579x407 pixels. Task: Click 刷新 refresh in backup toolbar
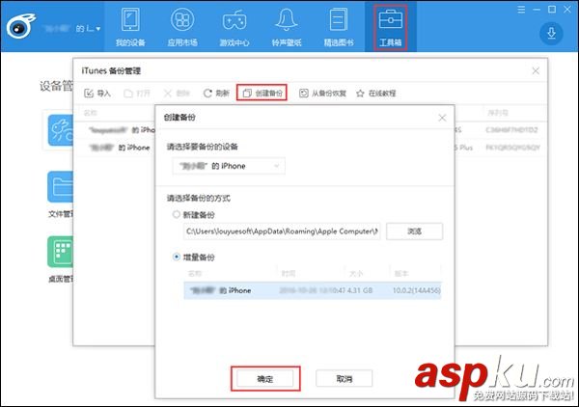[x=216, y=94]
